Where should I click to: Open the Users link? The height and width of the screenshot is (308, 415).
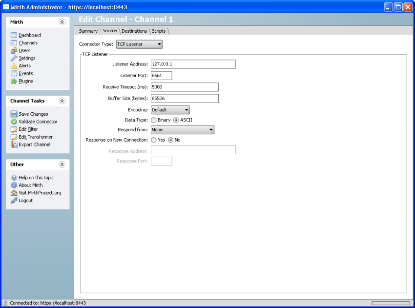point(24,51)
